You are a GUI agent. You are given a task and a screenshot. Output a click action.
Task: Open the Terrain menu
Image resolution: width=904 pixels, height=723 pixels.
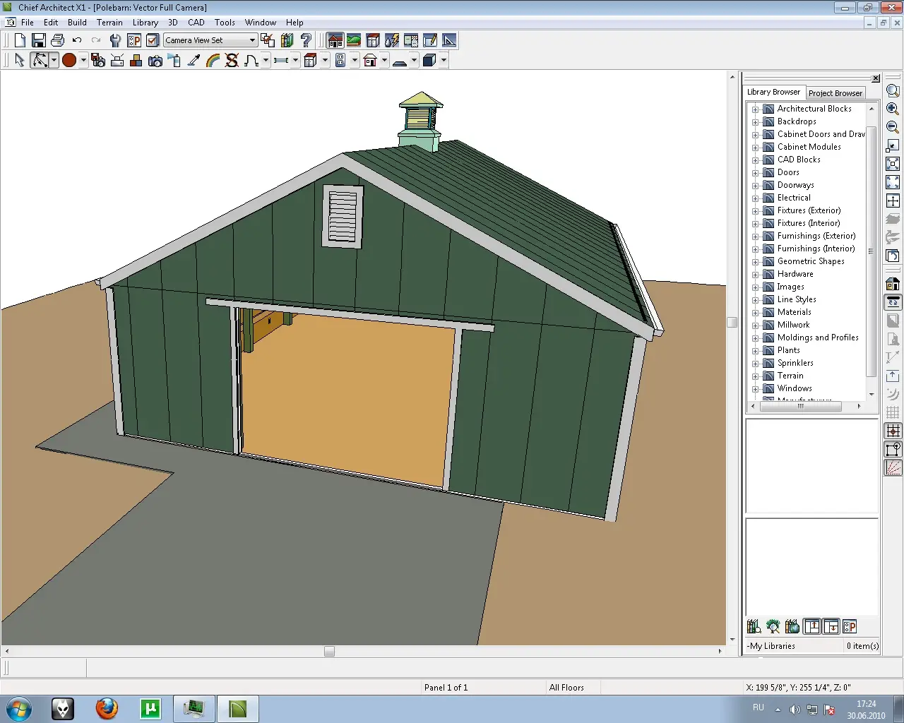(x=109, y=23)
